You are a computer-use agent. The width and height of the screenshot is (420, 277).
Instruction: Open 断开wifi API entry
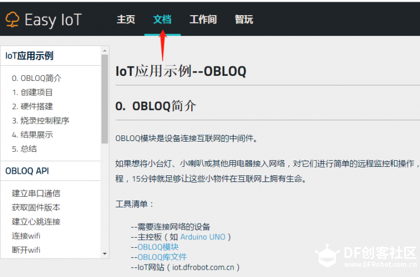[26, 250]
